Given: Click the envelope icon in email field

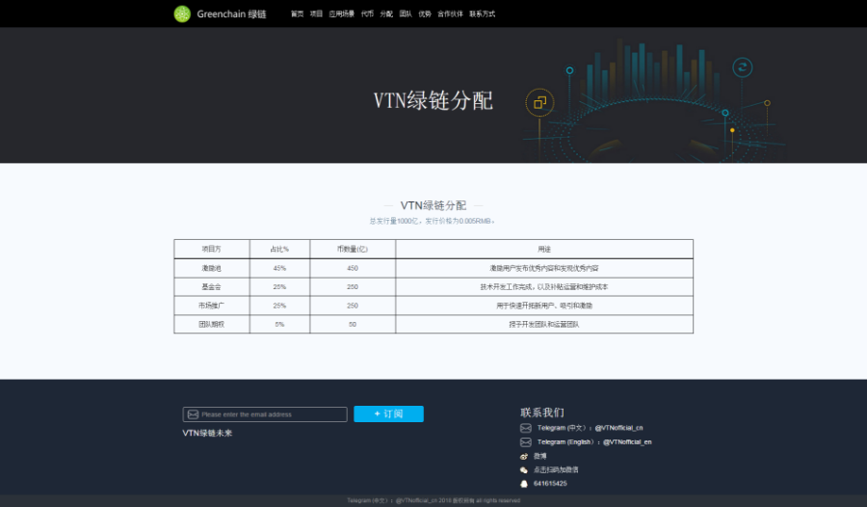Looking at the screenshot, I should pos(193,414).
